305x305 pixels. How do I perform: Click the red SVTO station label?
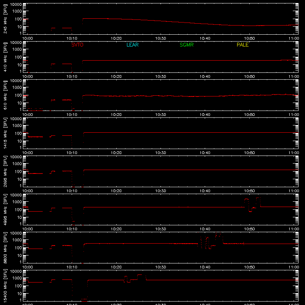[77, 45]
